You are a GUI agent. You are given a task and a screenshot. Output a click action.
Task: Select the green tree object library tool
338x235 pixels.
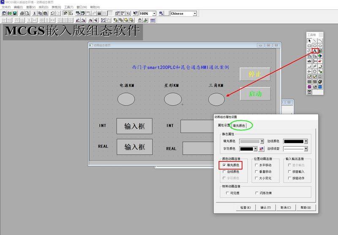[x=320, y=56]
